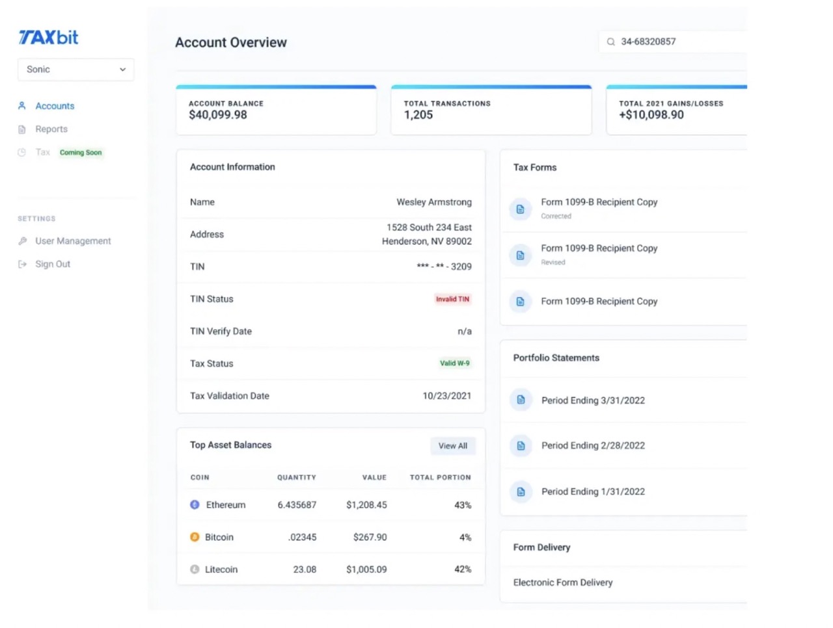
Task: Expand the Sonic dropdown chevron
Action: [x=122, y=69]
